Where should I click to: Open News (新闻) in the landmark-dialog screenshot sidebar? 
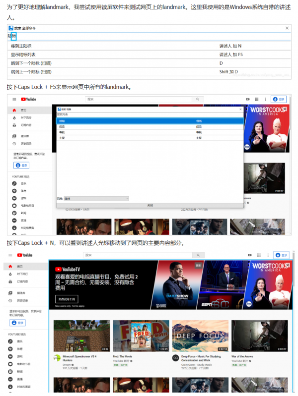click(x=30, y=213)
